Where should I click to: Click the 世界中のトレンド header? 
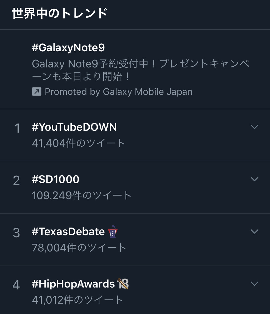pos(60,13)
